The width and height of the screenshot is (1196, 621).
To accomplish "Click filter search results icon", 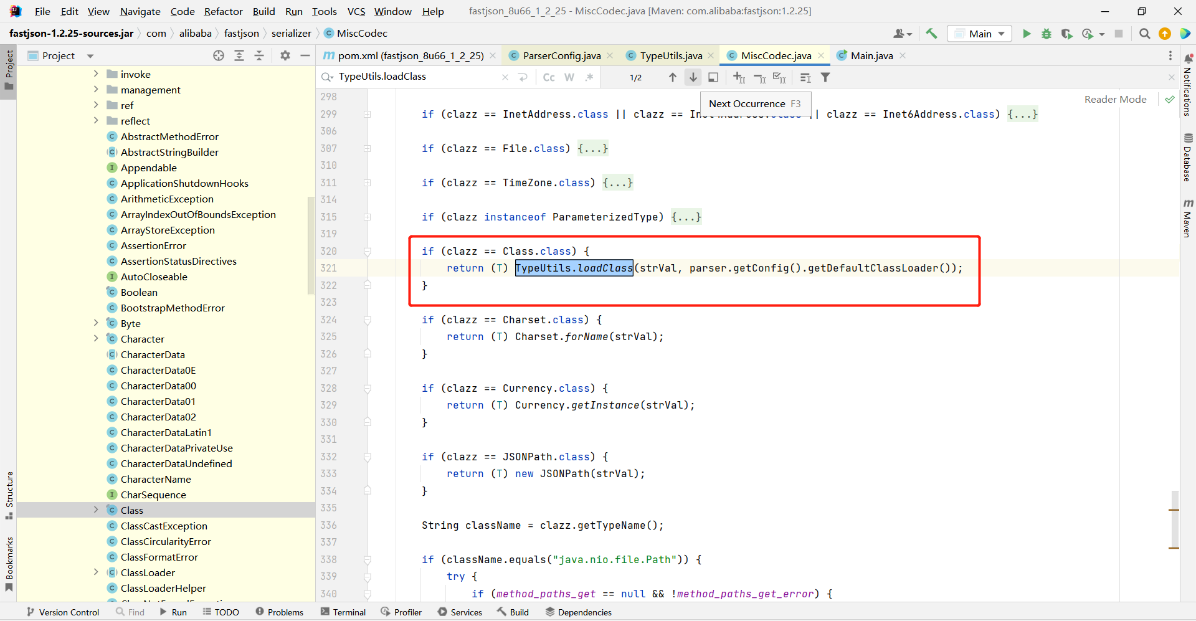I will coord(825,77).
